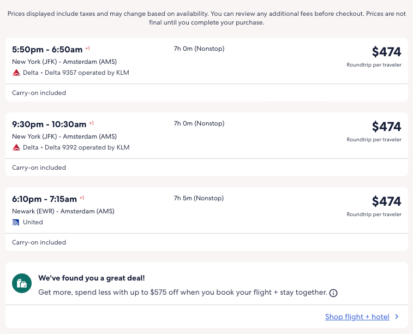Open the info icon beside flight + stay deal
Viewport: 413px width, 334px height.
point(333,293)
